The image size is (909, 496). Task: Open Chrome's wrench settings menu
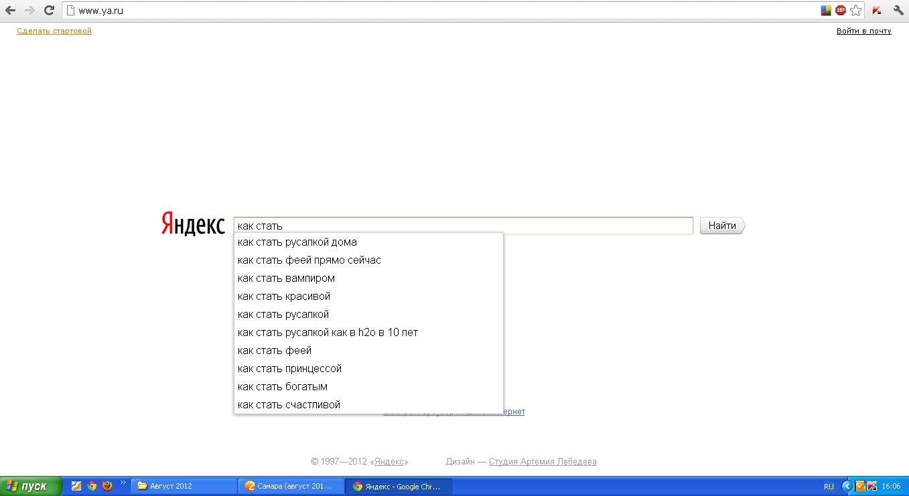pos(898,11)
